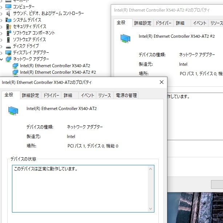Open イベント tab in X540-AT2 properties
223x223 pixels.
pyautogui.click(x=88, y=95)
